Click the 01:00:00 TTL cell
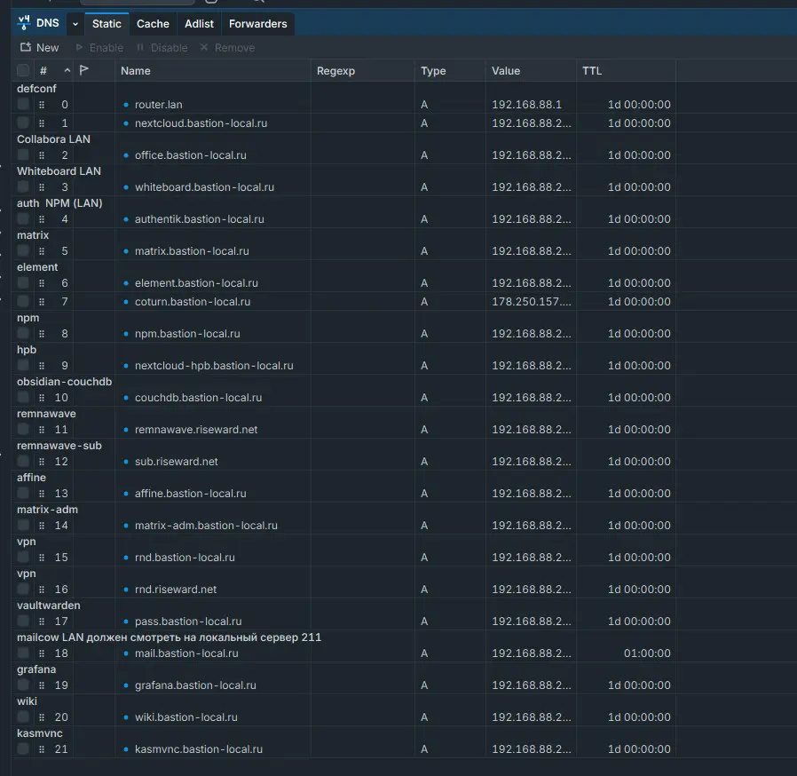 tap(646, 653)
